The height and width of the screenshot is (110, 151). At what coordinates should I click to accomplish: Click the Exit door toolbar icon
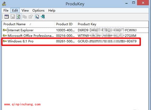click(x=43, y=17)
